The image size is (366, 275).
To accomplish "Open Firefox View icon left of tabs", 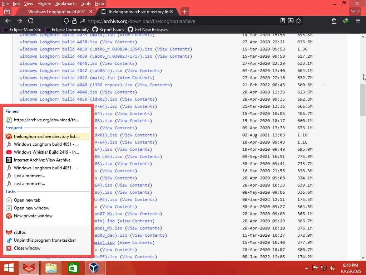I will [7, 11].
